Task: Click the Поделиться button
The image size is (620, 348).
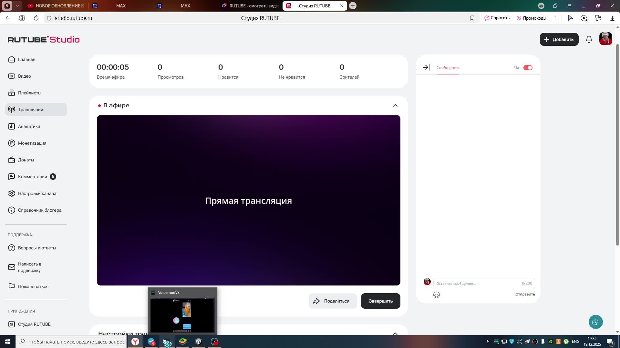Action: 332,301
